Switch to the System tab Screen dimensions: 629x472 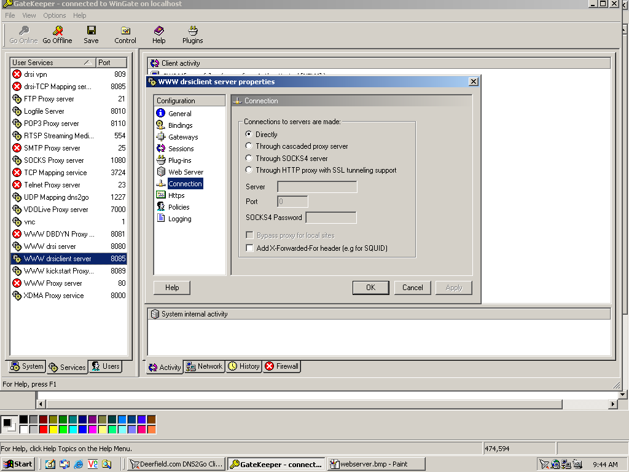point(27,366)
